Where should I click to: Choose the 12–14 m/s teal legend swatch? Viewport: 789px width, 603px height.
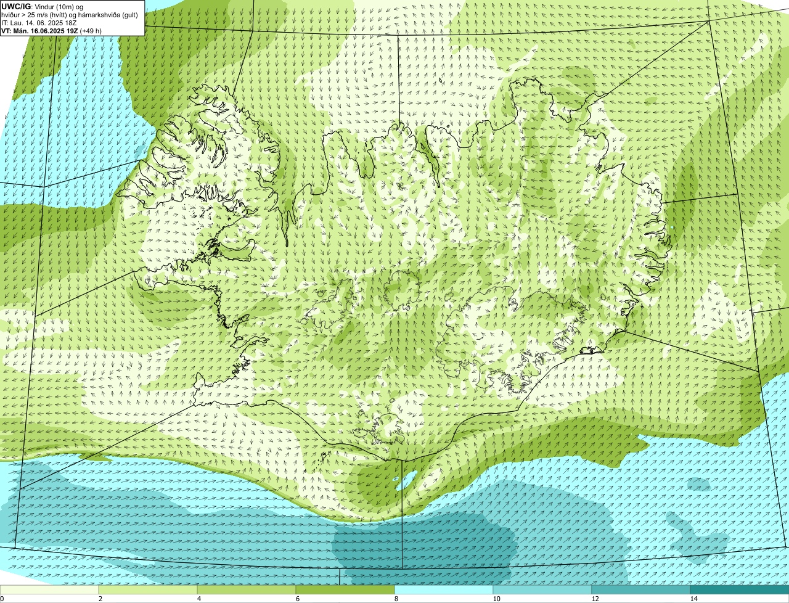coord(641,590)
